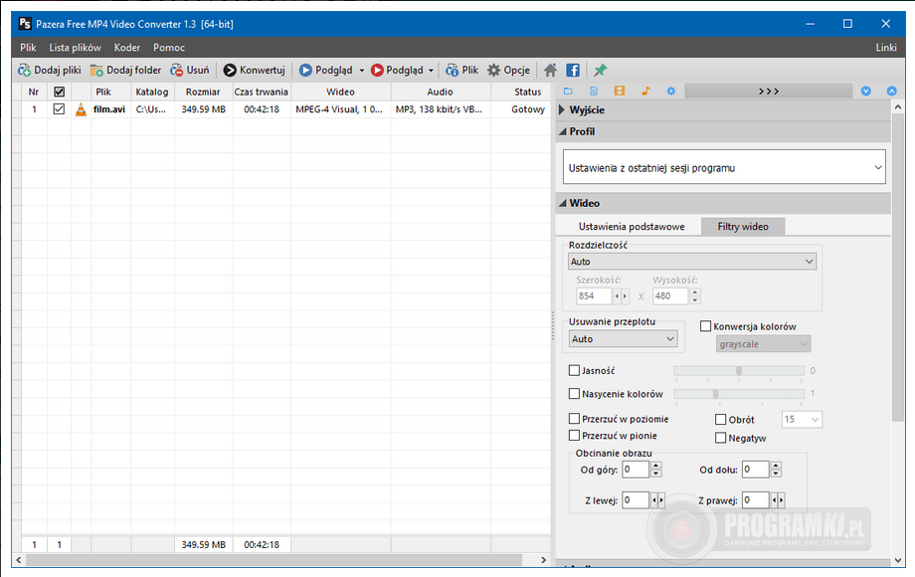Open the blue Podgląd dropdown arrow
The width and height of the screenshot is (915, 577).
pos(362,71)
